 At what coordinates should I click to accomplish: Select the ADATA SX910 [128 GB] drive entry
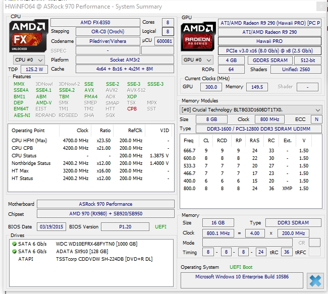[x=91, y=251]
